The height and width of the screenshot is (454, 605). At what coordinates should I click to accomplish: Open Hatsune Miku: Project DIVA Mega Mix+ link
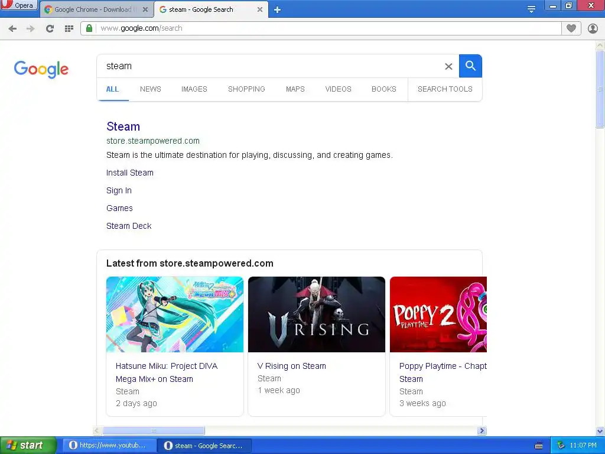167,372
